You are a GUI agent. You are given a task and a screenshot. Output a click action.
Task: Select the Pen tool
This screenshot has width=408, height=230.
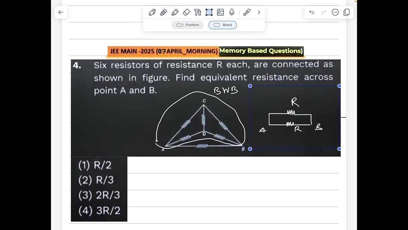(152, 12)
